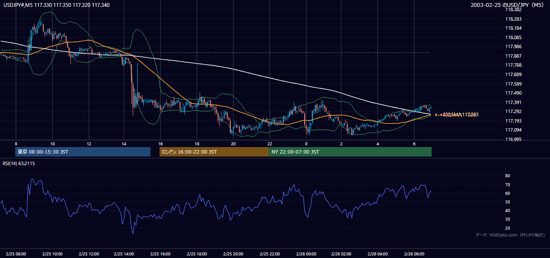The height and width of the screenshot is (258, 550).
Task: Click RSI scale level 30
Action: pos(507,219)
